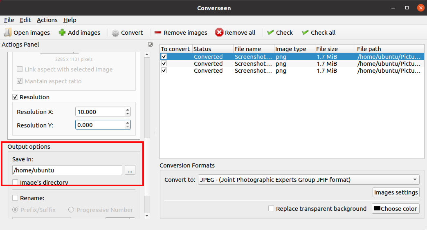Click the green Check checkmark icon
This screenshot has width=427, height=230.
(270, 32)
